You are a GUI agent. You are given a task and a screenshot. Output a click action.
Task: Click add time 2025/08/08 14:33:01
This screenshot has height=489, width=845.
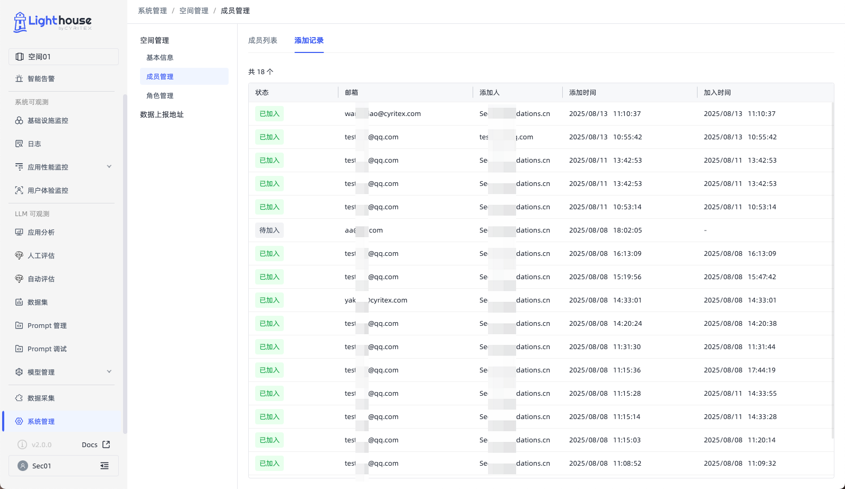(x=605, y=300)
